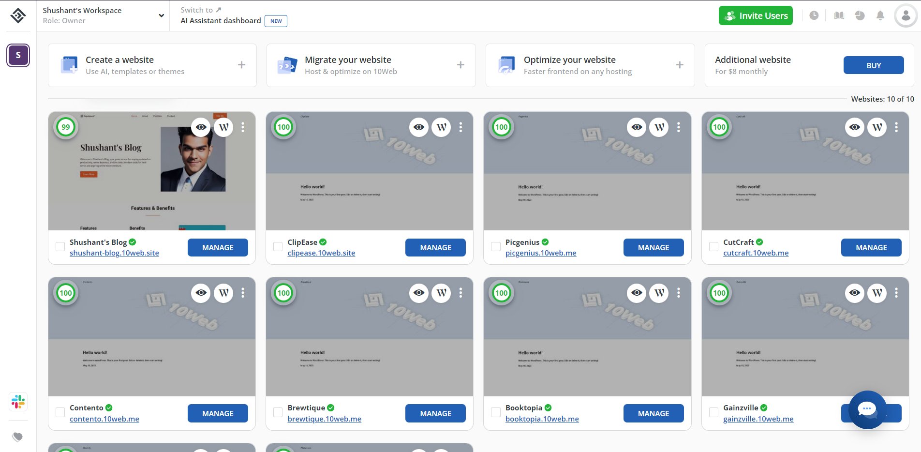921x452 pixels.
Task: Manage the ClipEase site
Action: [435, 247]
